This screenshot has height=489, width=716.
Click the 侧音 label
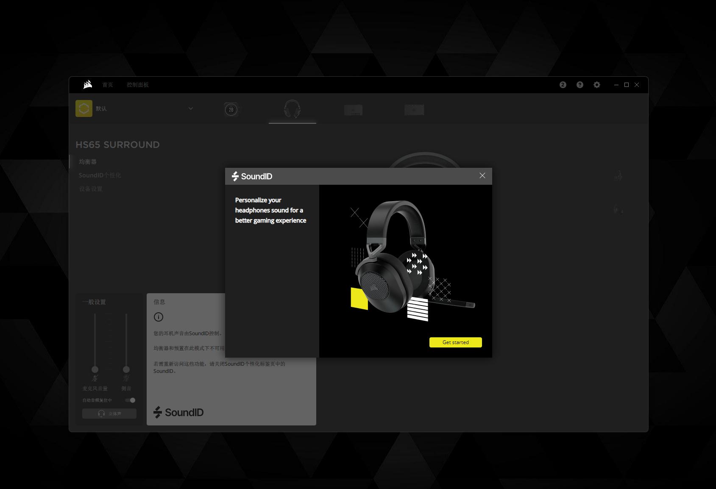point(126,389)
